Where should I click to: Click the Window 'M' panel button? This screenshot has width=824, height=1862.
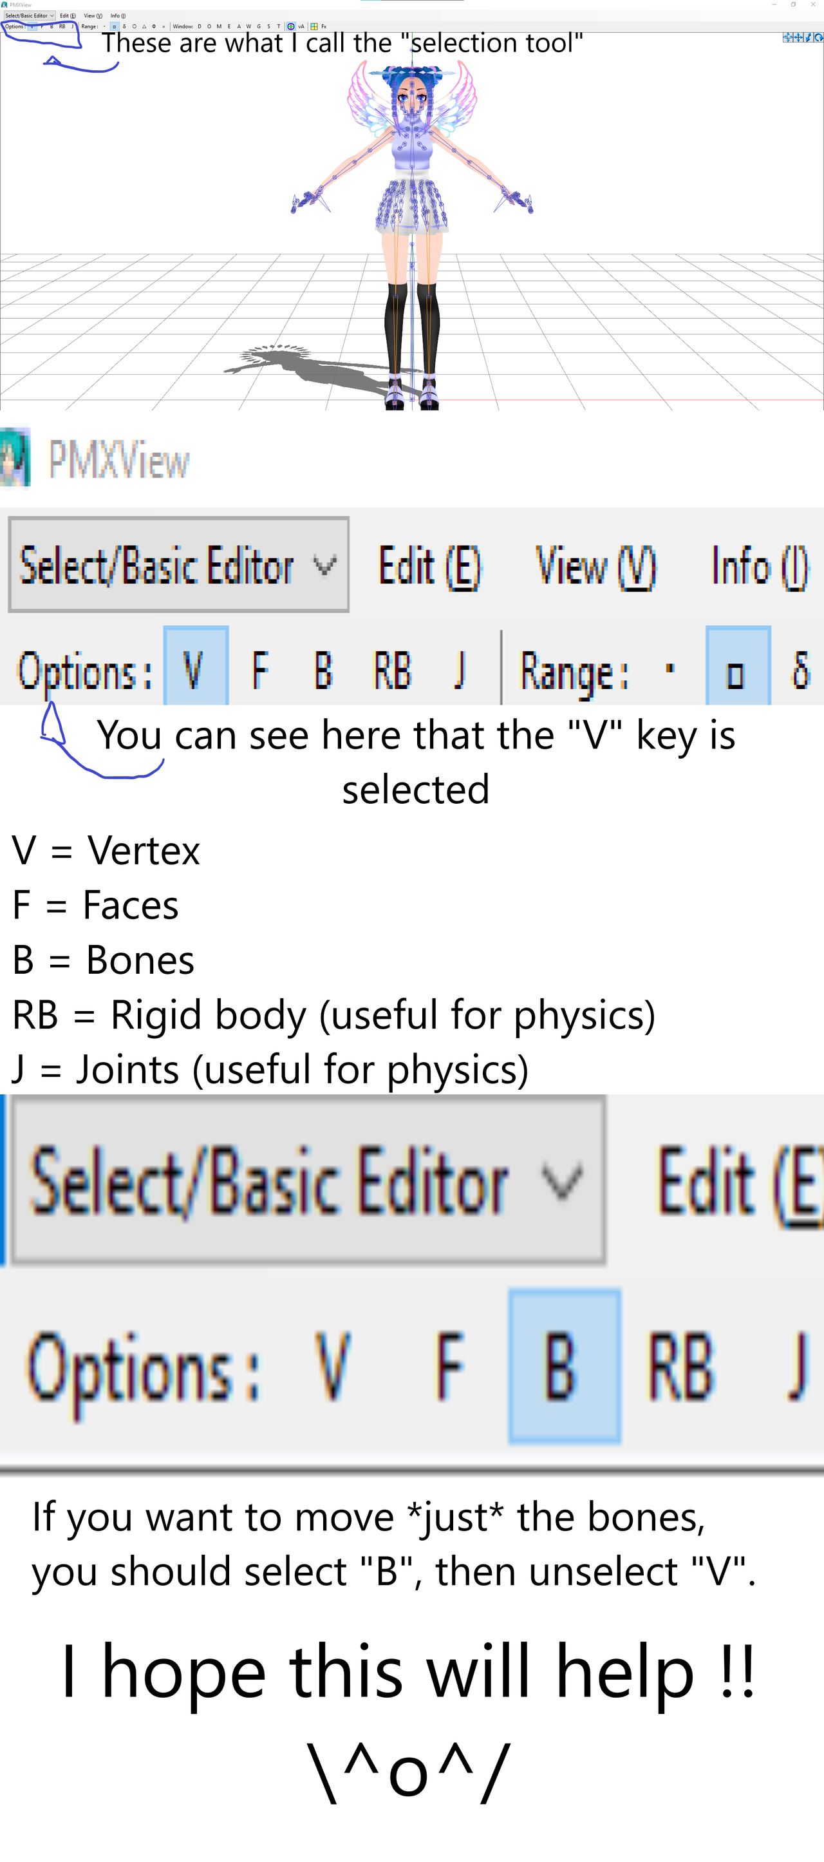(x=219, y=26)
